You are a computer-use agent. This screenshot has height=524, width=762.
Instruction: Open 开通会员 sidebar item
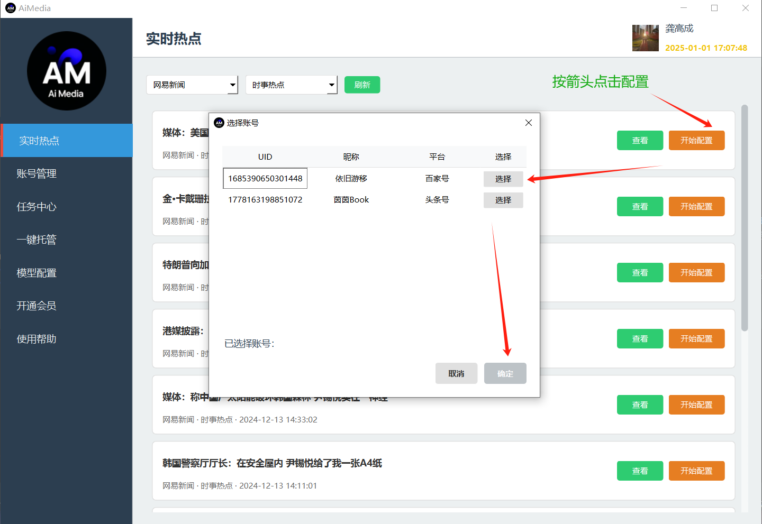point(37,306)
